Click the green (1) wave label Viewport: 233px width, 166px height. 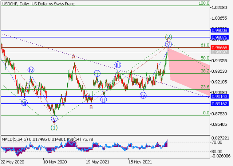[54, 127]
